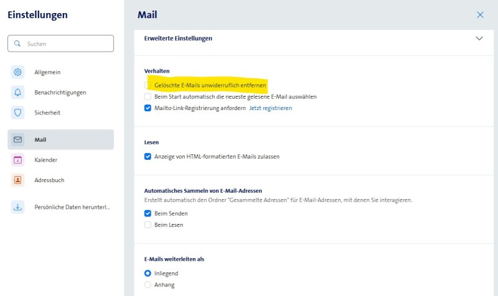The width and height of the screenshot is (498, 296).
Task: Disable Anzeige von HTML-formatierten E-Mails
Action: coord(148,157)
